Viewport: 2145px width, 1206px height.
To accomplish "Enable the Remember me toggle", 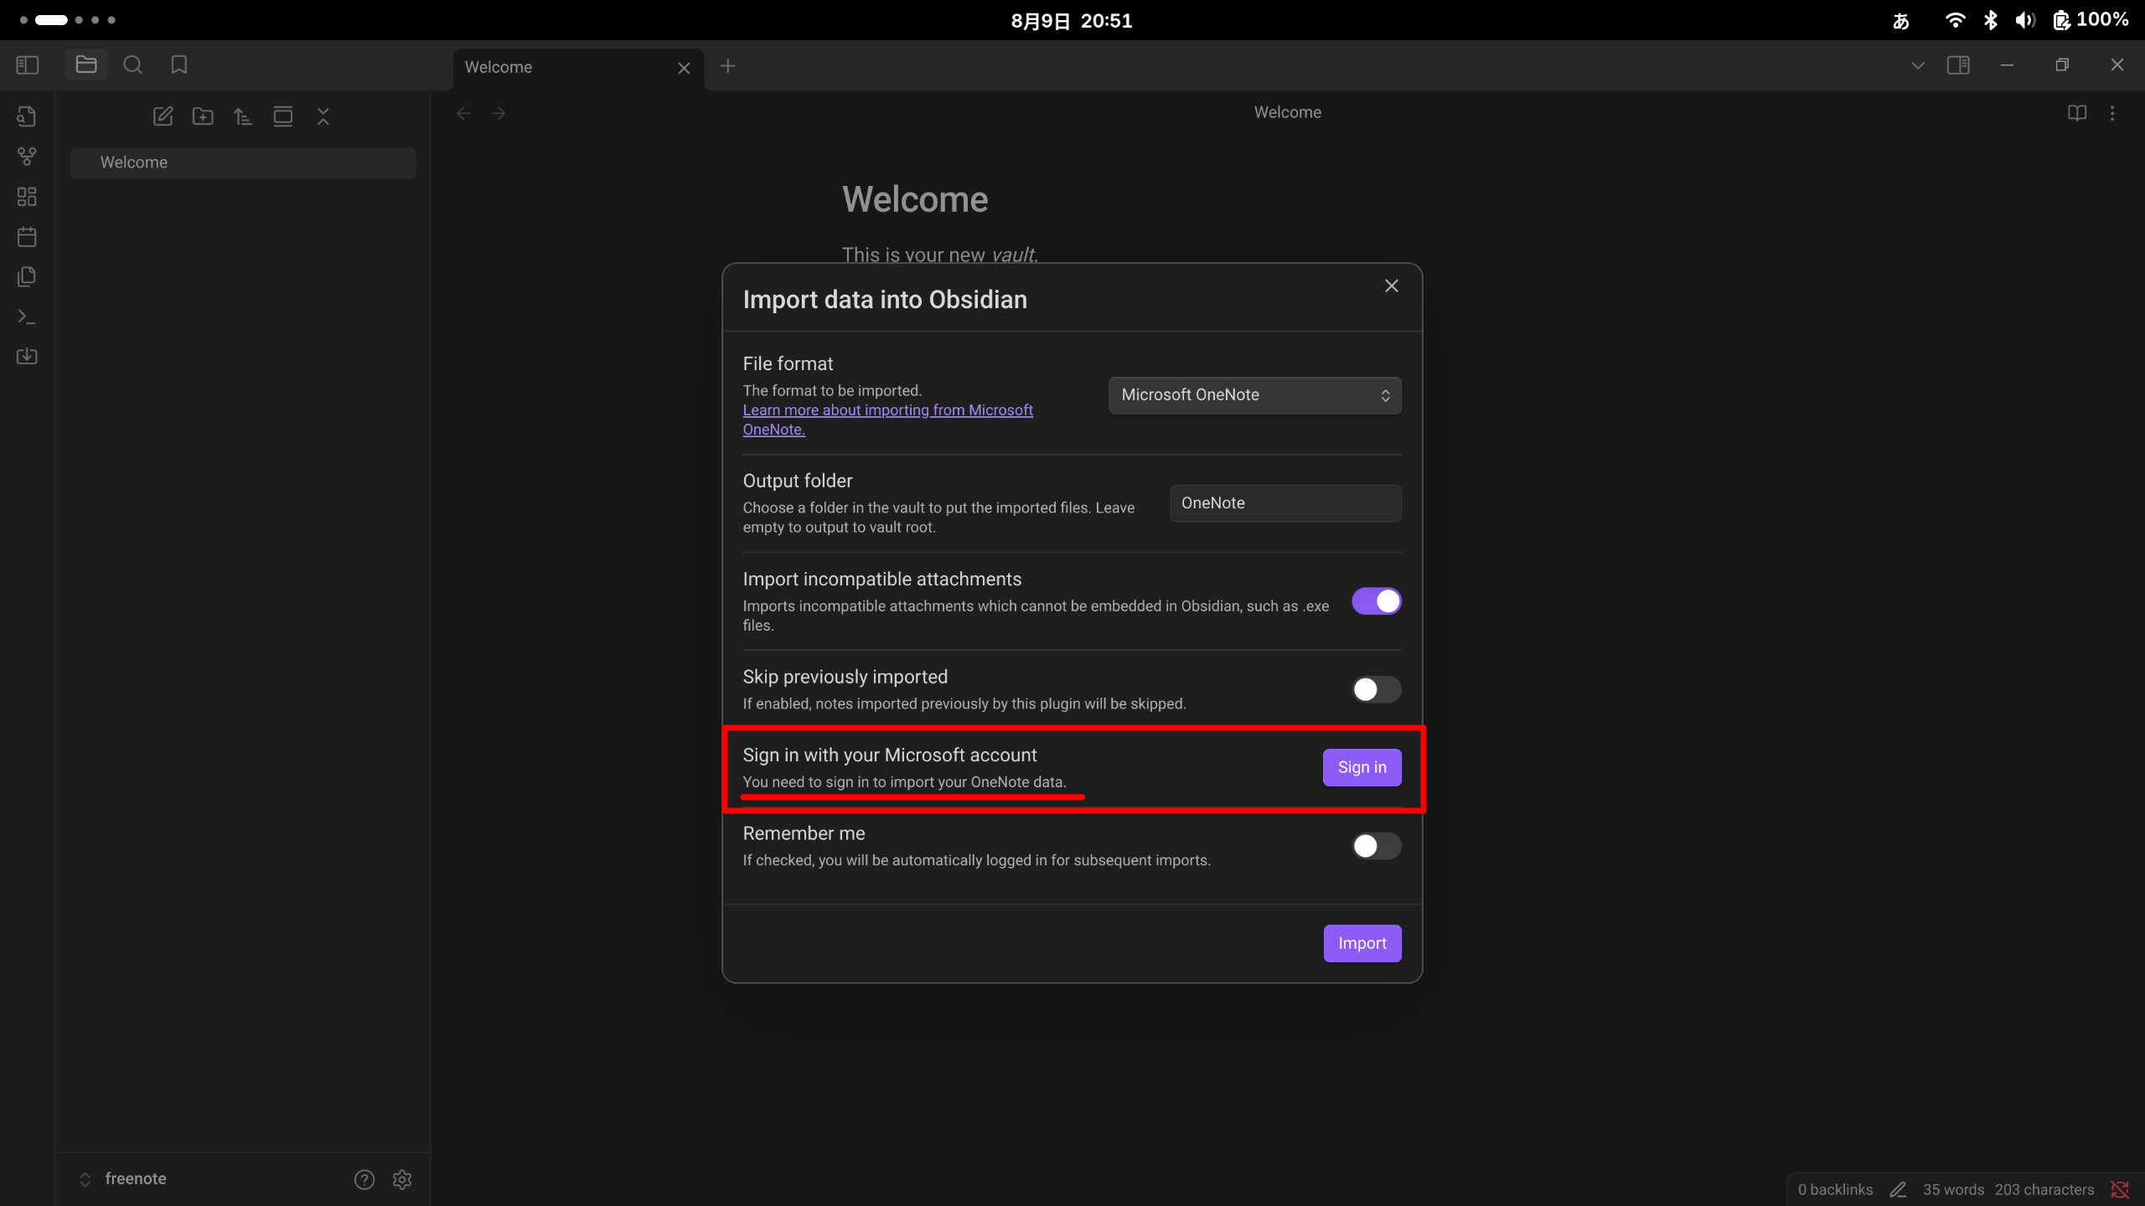I will point(1376,846).
